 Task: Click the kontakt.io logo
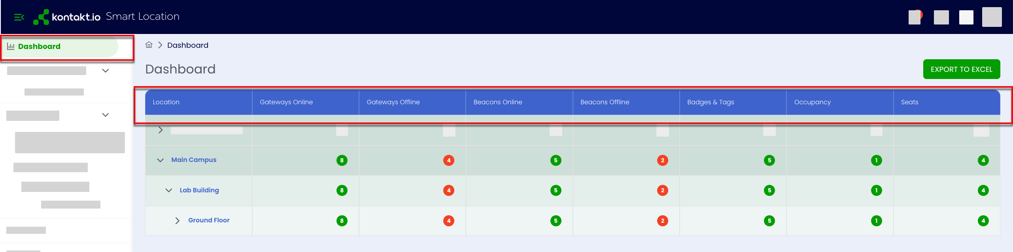67,17
